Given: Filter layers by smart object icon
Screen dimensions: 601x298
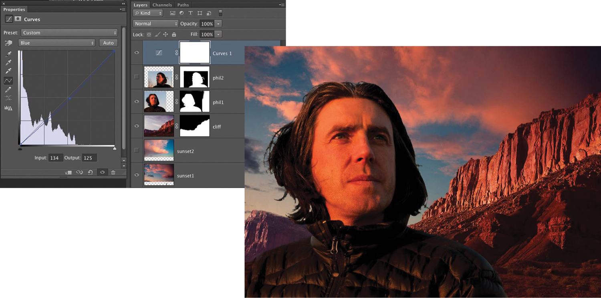Looking at the screenshot, I should tap(209, 13).
